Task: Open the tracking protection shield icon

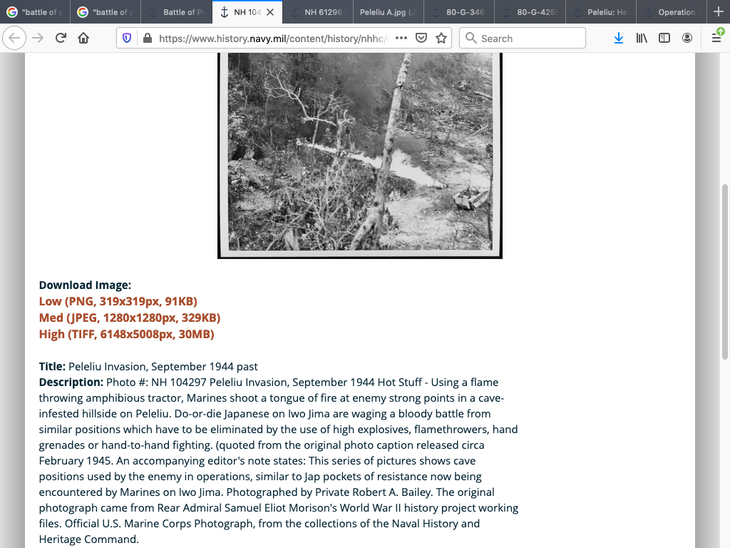Action: pyautogui.click(x=127, y=39)
